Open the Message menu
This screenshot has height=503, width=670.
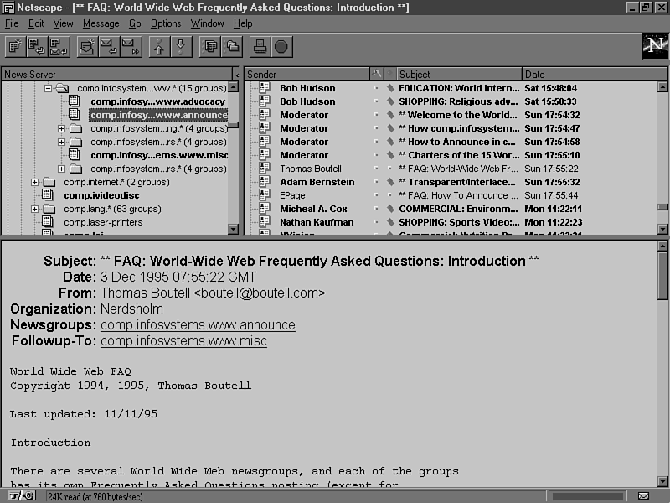(100, 23)
